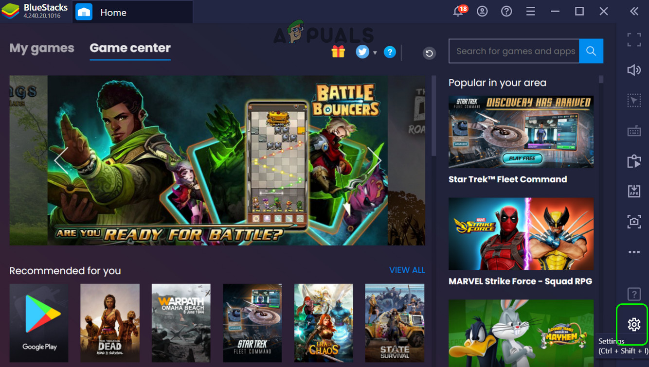Open MARVEL Strike Force - Squad RPG title
This screenshot has height=367, width=649.
coord(520,281)
